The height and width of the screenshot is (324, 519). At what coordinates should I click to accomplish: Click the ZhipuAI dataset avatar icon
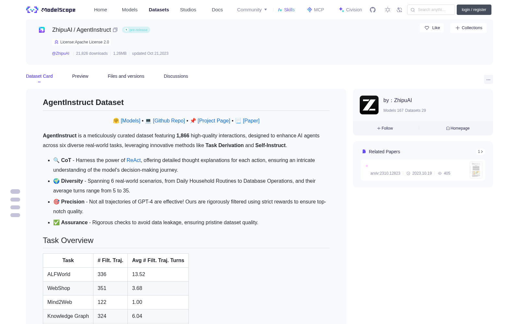coord(42,30)
